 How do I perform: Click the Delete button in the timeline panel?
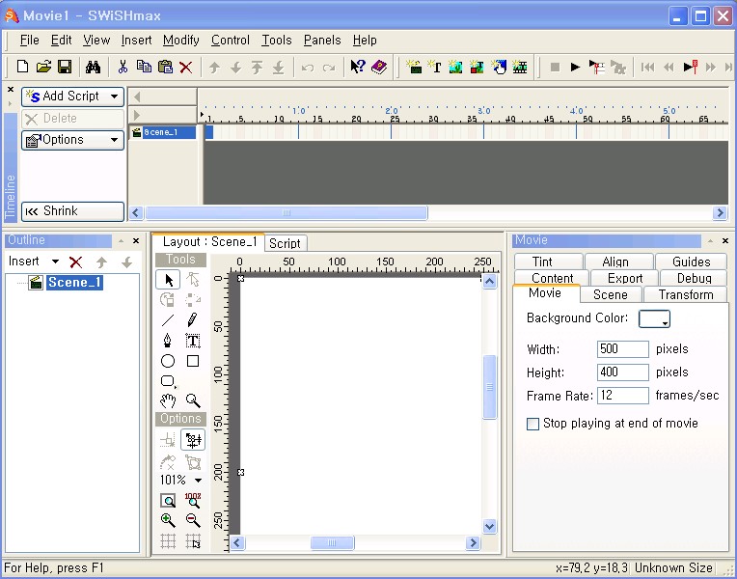pos(73,119)
